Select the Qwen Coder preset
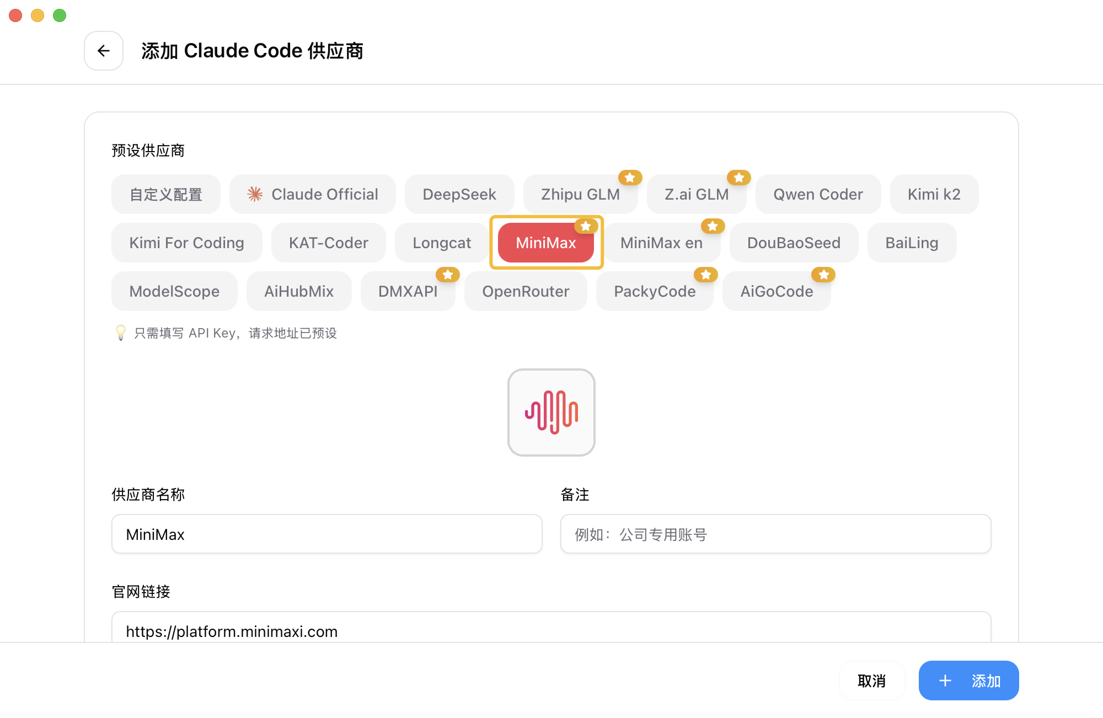Screen dimensions: 1103x718 point(818,194)
